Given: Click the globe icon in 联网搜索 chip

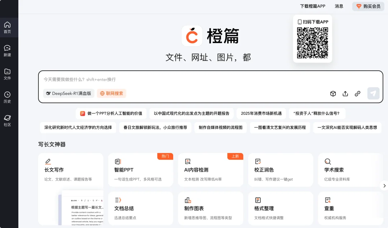Looking at the screenshot, I should tap(102, 93).
